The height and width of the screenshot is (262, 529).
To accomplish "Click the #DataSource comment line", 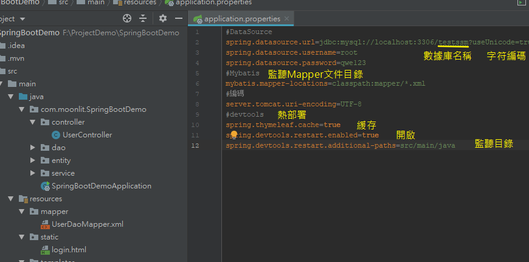I will (249, 32).
